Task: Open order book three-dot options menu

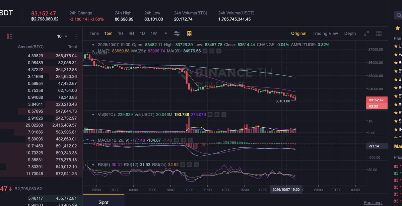Action: (76, 36)
